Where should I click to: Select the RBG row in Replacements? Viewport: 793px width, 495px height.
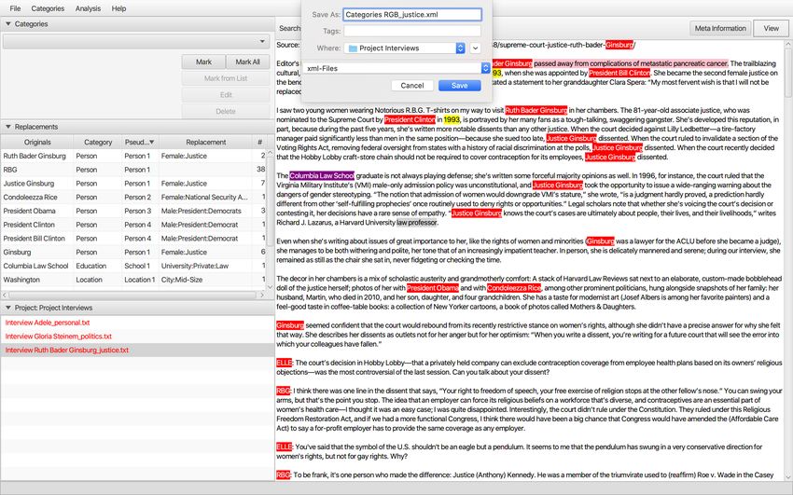133,170
